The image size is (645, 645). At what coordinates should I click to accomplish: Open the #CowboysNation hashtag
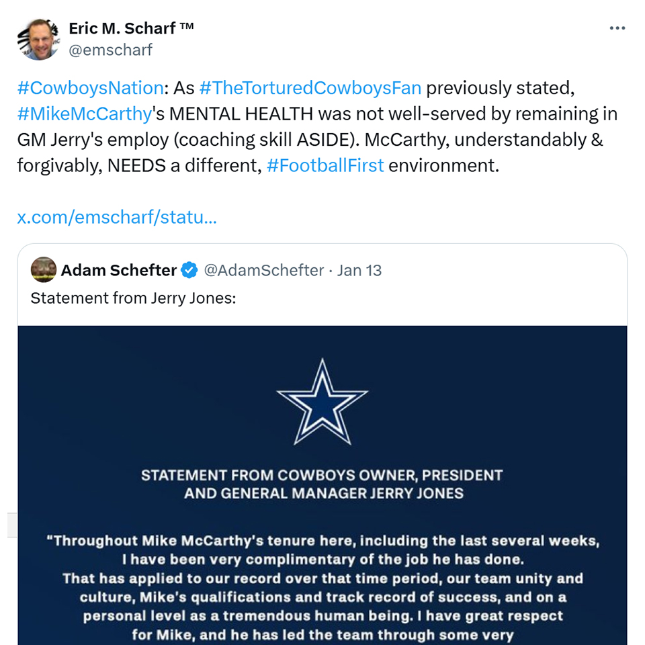(x=91, y=88)
